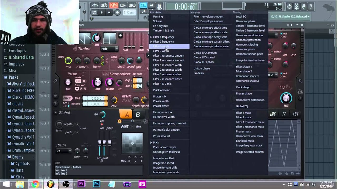337x189 pixels.
Task: Toggle the legato switch
Action: pos(77,124)
